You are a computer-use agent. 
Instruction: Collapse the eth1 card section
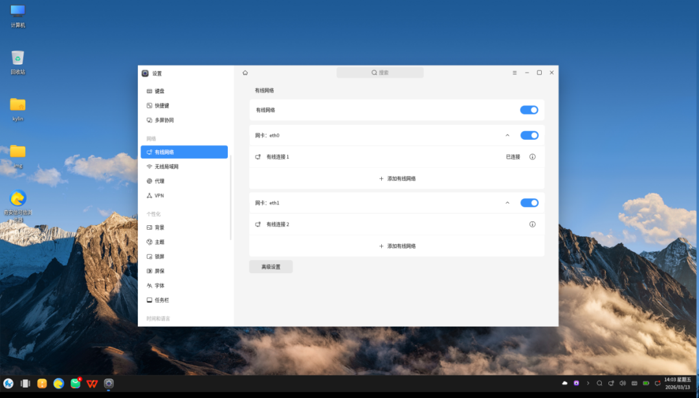pos(507,203)
